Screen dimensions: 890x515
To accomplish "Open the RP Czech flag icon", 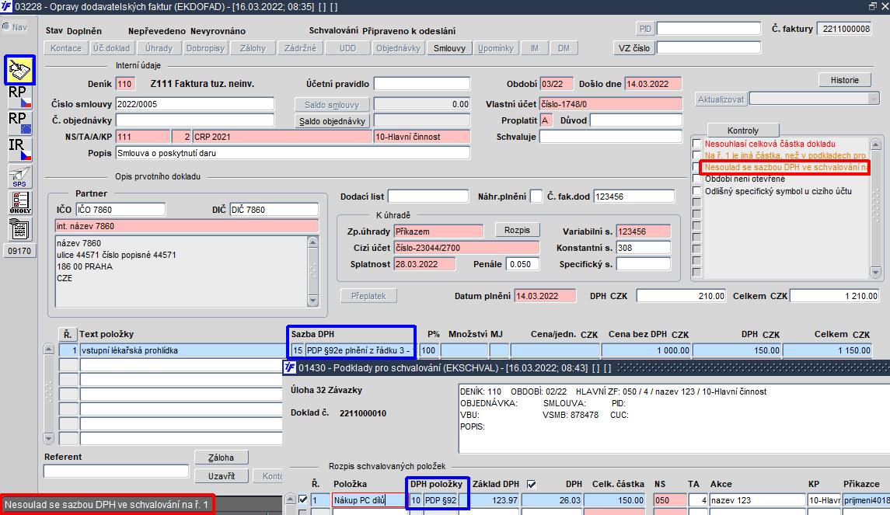I will [x=20, y=96].
